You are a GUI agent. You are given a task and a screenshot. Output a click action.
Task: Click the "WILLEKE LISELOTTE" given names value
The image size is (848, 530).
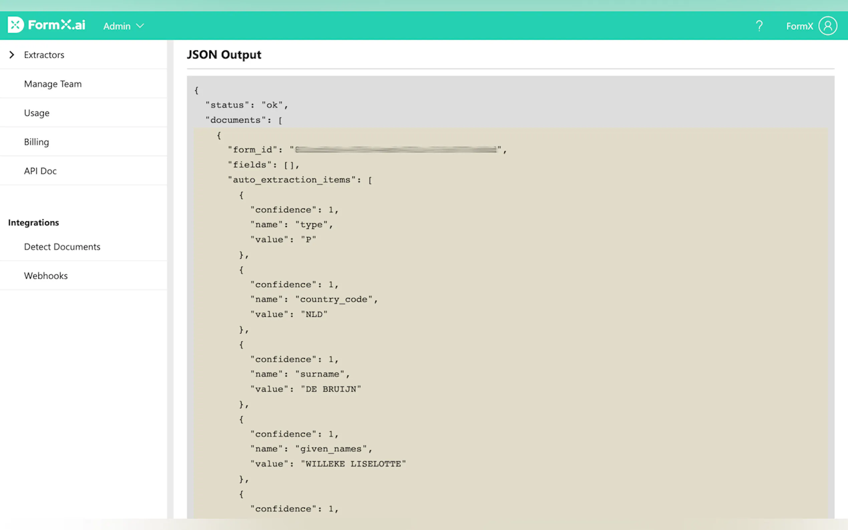353,464
